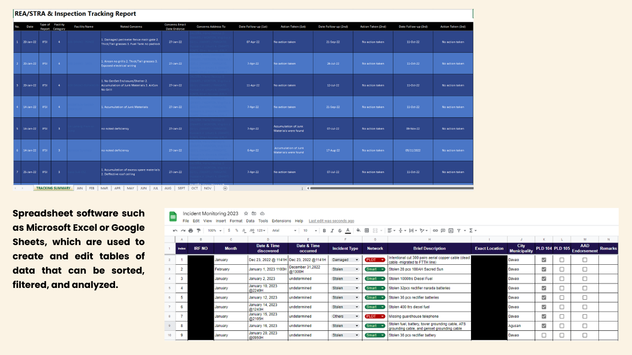Screen dimensions: 632x355
Task: Check PLD 104 checkbox for index 9
Action: (544, 335)
